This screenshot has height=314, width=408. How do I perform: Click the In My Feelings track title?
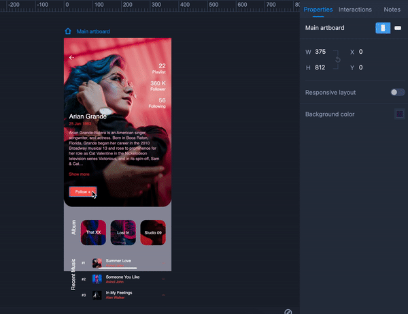(119, 293)
